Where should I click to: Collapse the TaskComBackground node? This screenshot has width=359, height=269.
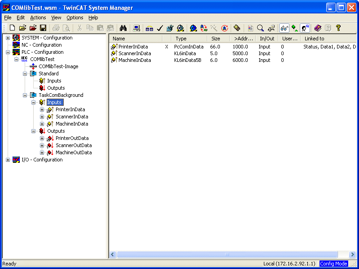pos(25,95)
